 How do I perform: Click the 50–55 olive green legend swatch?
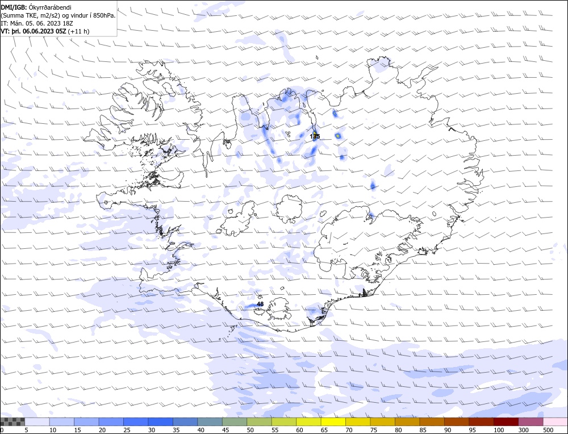pos(259,422)
